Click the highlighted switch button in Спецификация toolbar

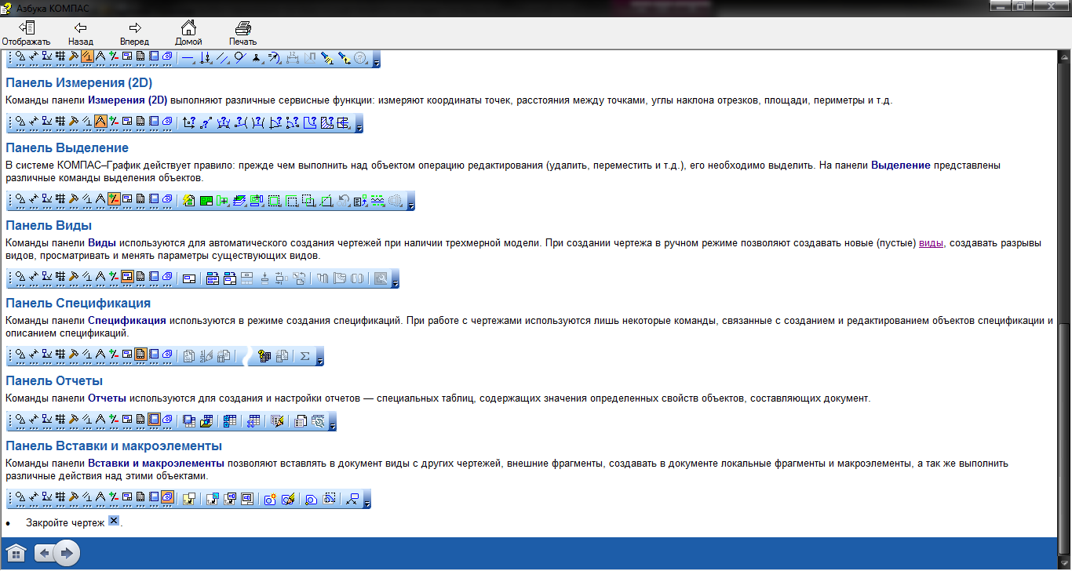tap(140, 355)
